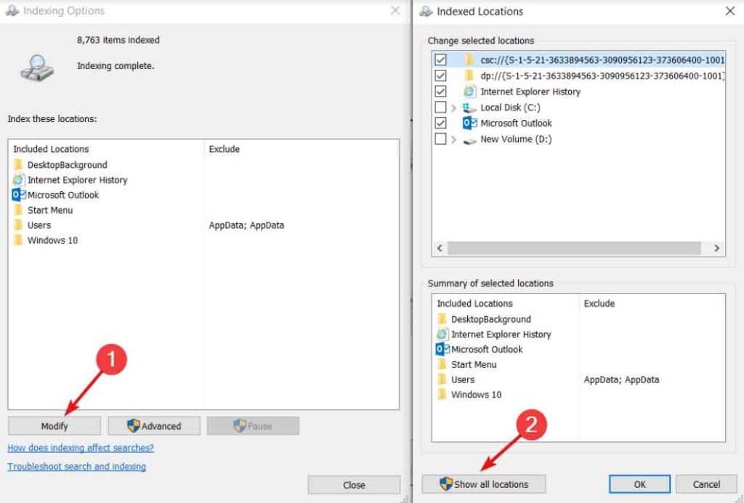Select the Internet Explorer History icon
The width and height of the screenshot is (744, 503).
(17, 180)
